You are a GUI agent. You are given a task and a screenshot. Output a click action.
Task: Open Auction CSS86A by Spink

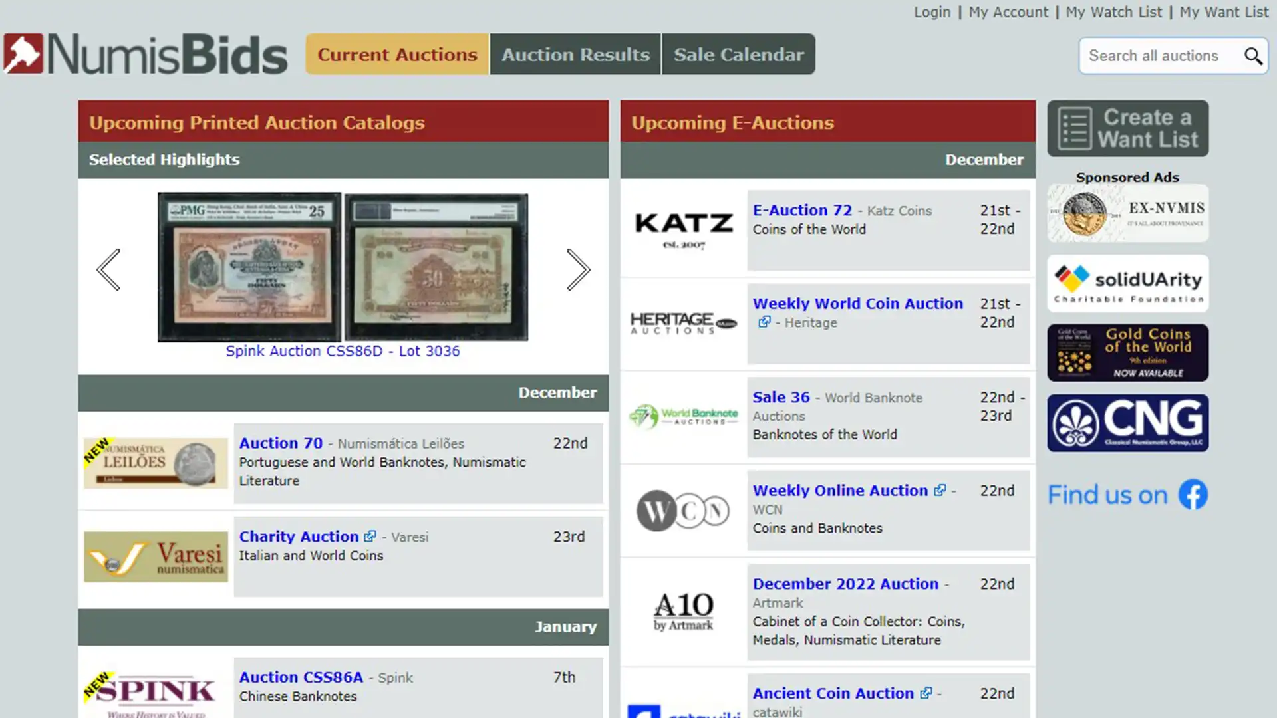click(x=301, y=677)
